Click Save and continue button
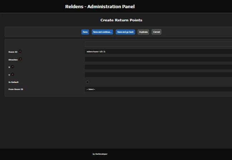Image resolution: width=232 pixels, height=160 pixels. 102,32
